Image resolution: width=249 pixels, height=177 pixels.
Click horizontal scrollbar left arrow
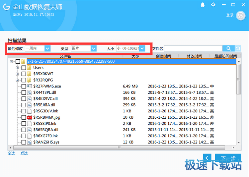pyautogui.click(x=10, y=147)
